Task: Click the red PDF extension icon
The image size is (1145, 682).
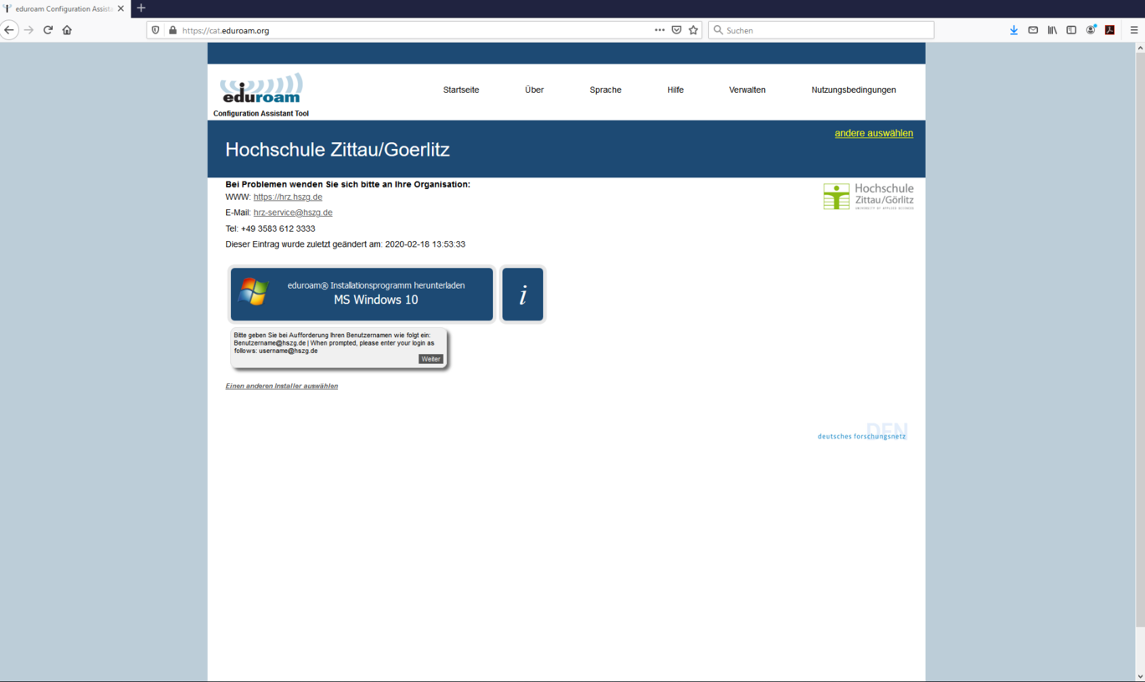Action: tap(1110, 30)
